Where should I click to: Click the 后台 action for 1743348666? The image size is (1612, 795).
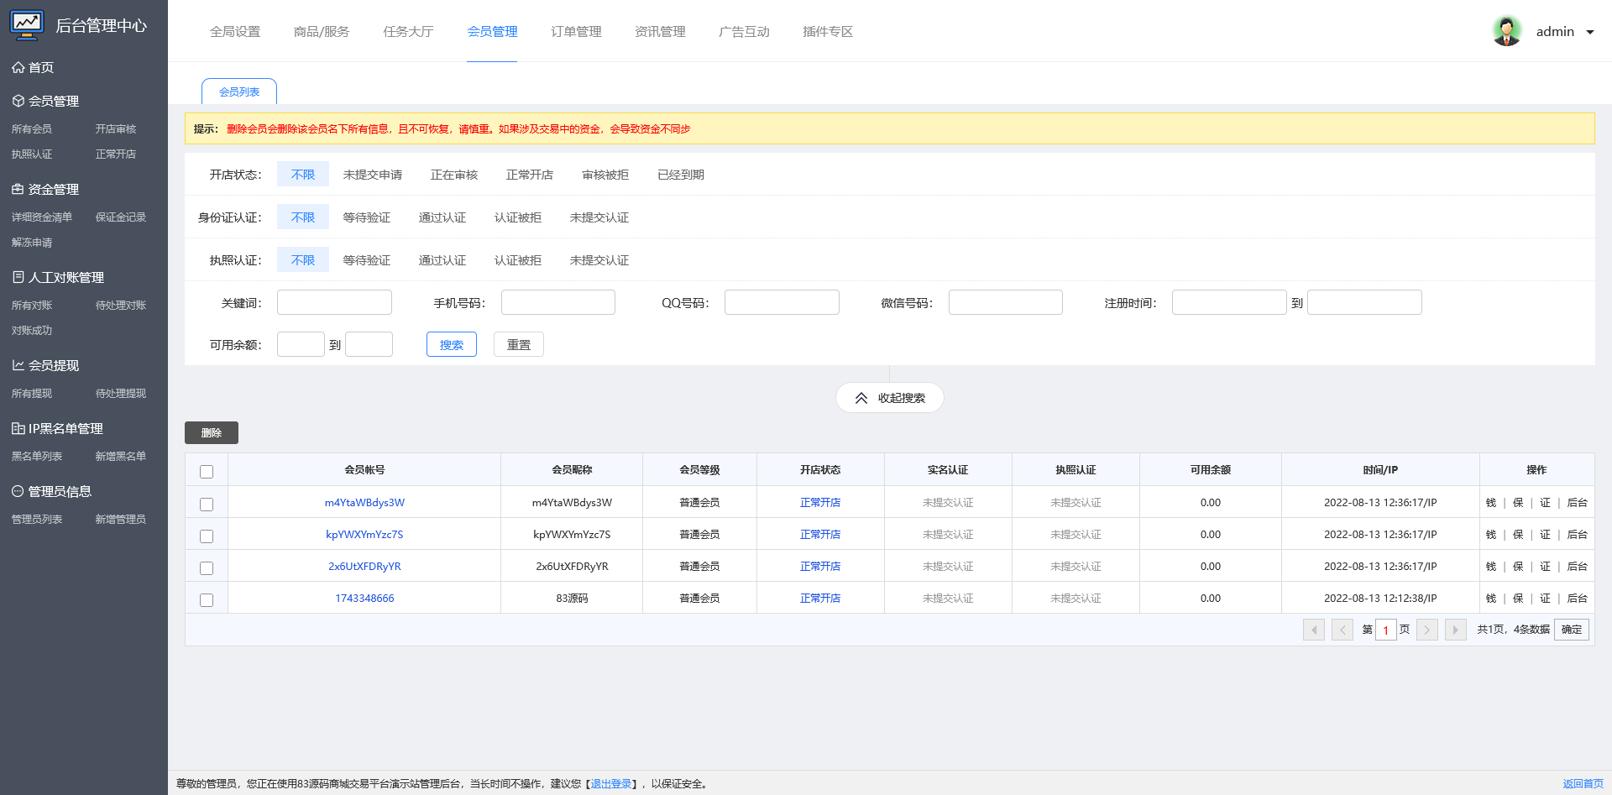tap(1578, 599)
